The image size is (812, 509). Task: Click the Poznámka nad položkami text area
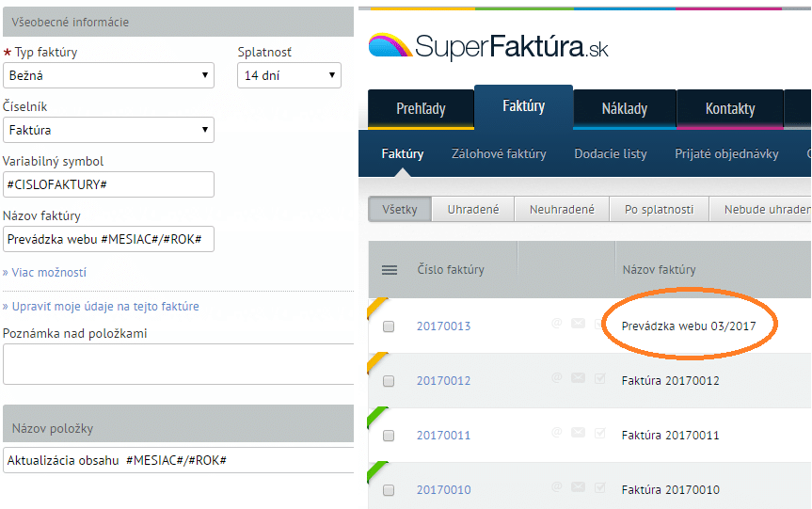(179, 364)
